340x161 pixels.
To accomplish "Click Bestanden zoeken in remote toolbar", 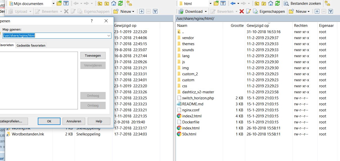I will (302, 3).
